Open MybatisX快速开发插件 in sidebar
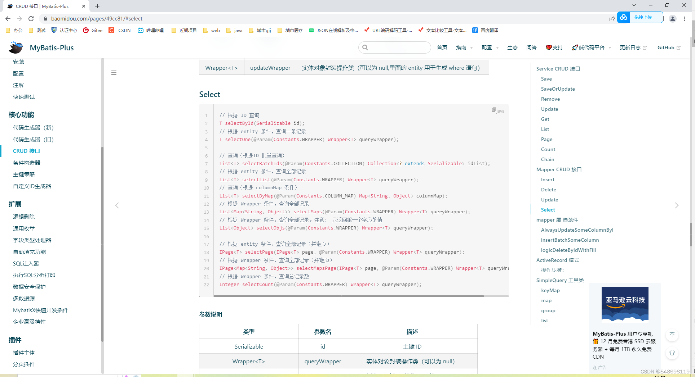The width and height of the screenshot is (695, 377). (40, 310)
